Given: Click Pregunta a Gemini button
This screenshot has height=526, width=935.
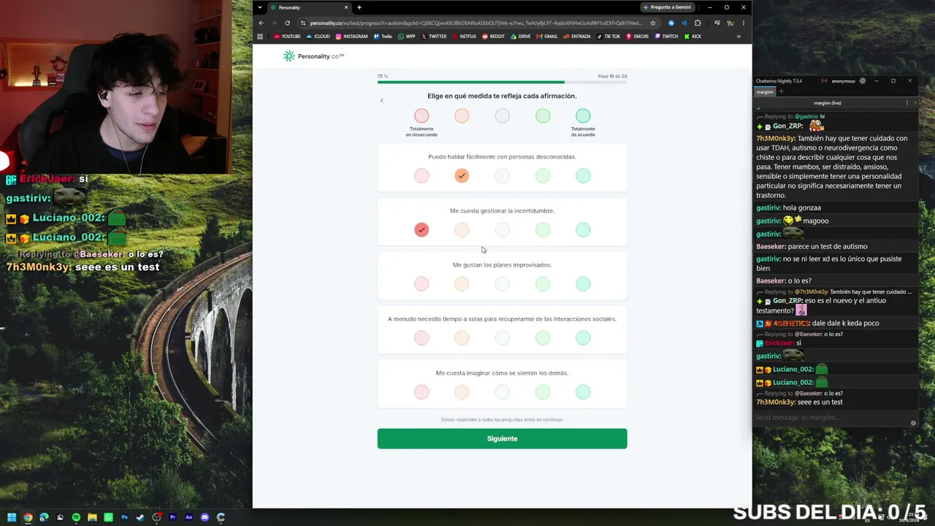Looking at the screenshot, I should pos(666,7).
